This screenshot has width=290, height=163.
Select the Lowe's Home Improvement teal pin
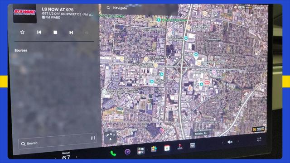186,38
